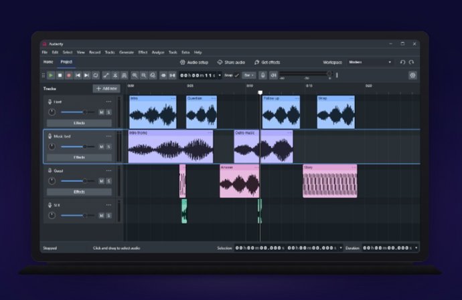Image resolution: width=462 pixels, height=300 pixels.
Task: Click the Host track microphone icon
Action: pos(50,102)
